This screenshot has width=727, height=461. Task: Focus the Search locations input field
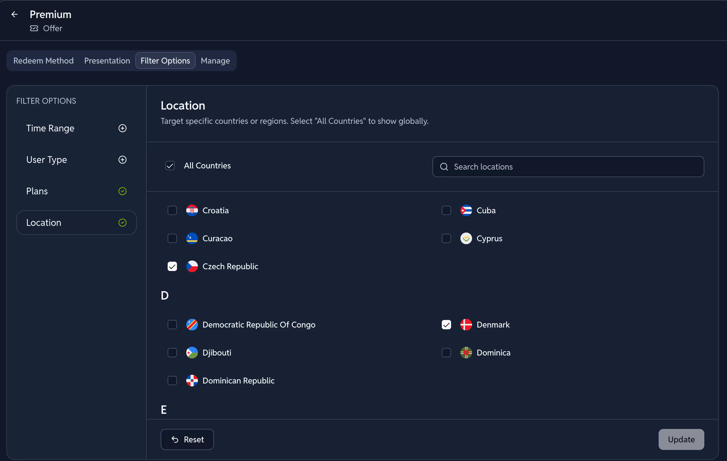click(x=574, y=167)
